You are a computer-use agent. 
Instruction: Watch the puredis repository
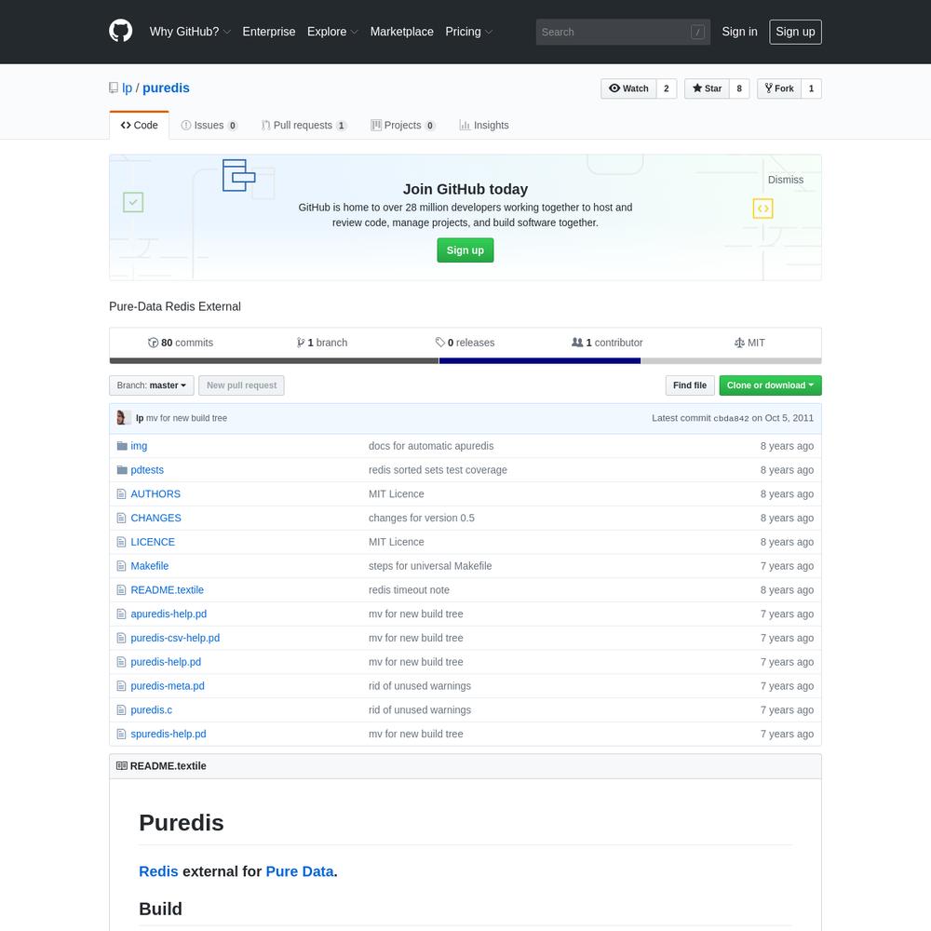coord(628,88)
